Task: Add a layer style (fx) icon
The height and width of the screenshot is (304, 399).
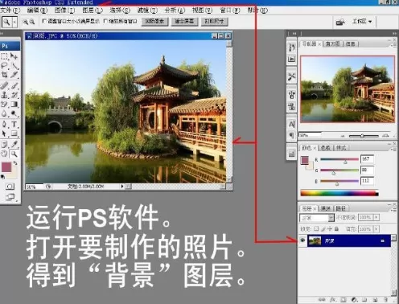Action: 333,299
